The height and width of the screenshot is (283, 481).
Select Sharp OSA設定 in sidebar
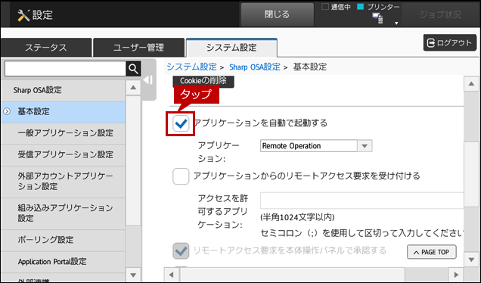[64, 90]
